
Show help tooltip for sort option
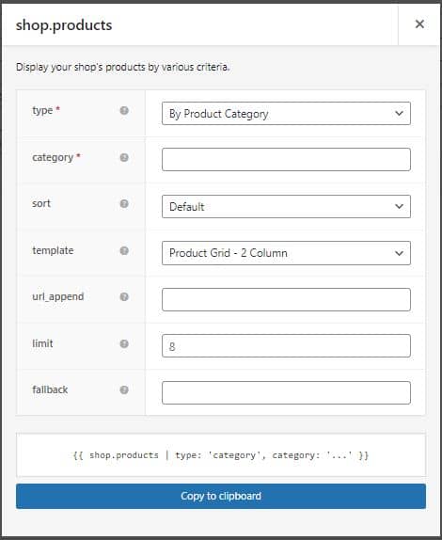click(124, 203)
